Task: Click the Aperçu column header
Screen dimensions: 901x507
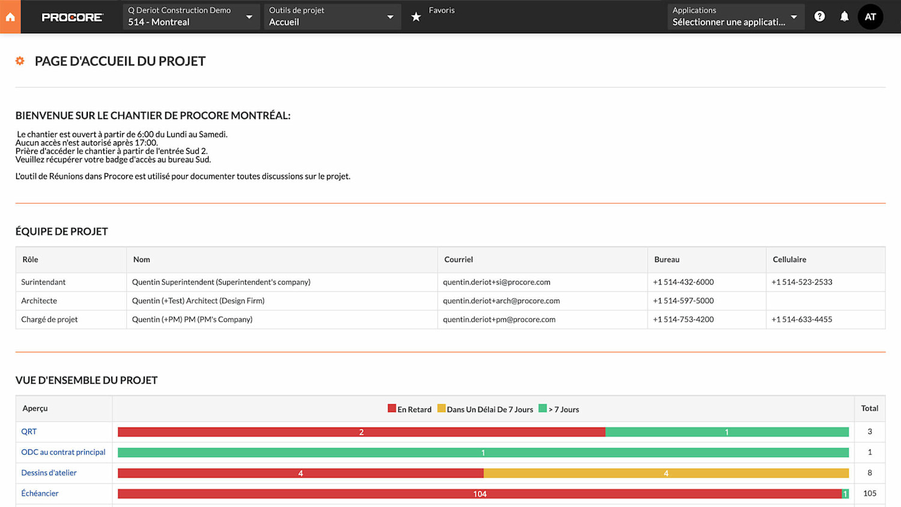Action: click(x=64, y=408)
